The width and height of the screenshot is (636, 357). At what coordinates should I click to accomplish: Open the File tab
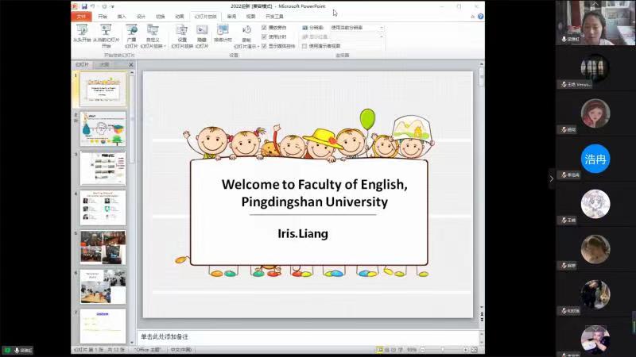(81, 16)
